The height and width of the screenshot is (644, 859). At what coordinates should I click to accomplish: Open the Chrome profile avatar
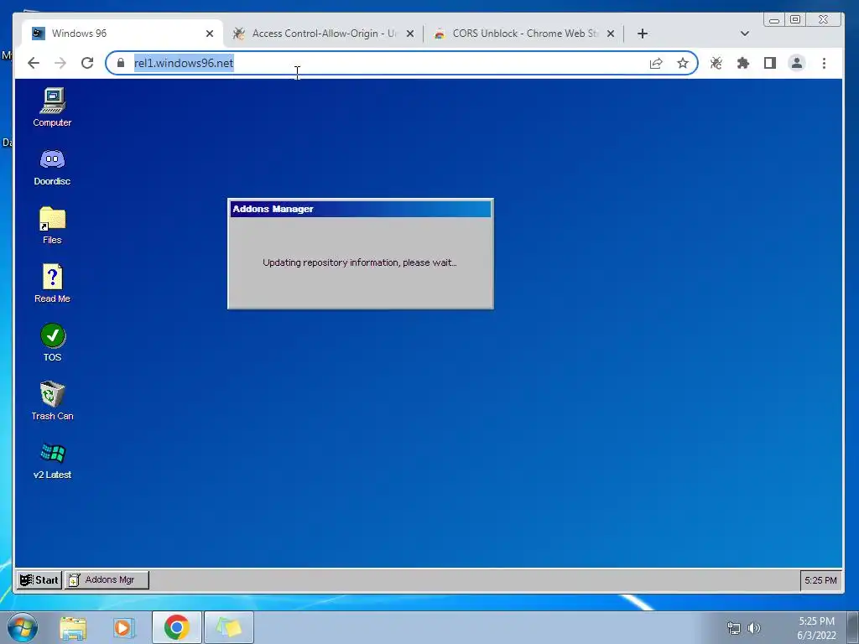pyautogui.click(x=797, y=63)
